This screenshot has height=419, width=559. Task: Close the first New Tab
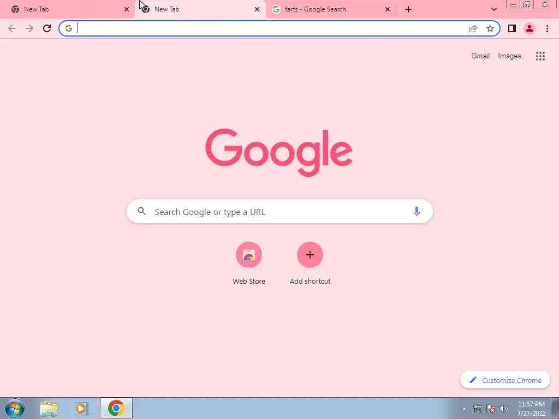[127, 9]
